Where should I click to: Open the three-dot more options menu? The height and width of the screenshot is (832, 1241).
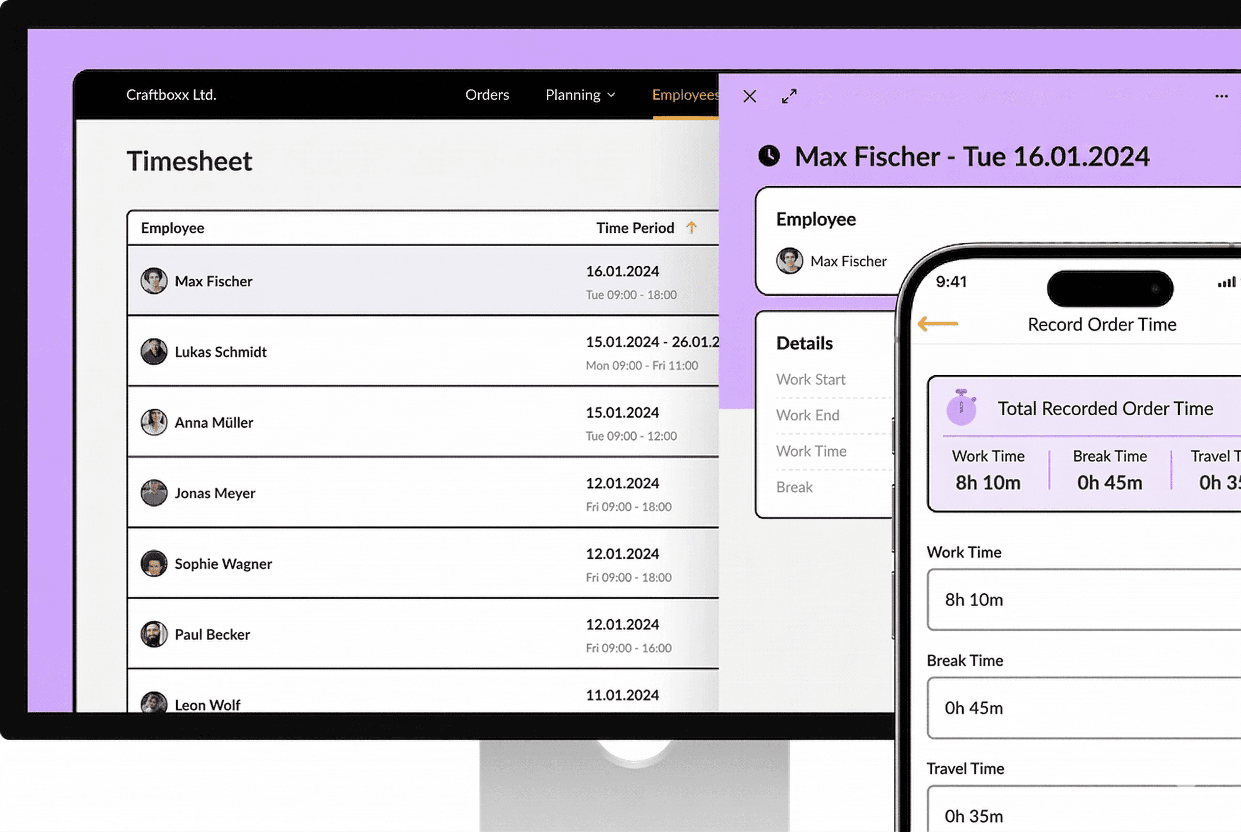pos(1221,97)
